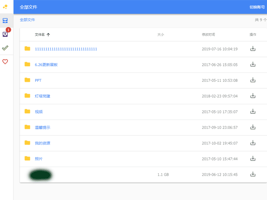Open the completed tasks checkmark icon

(5, 48)
